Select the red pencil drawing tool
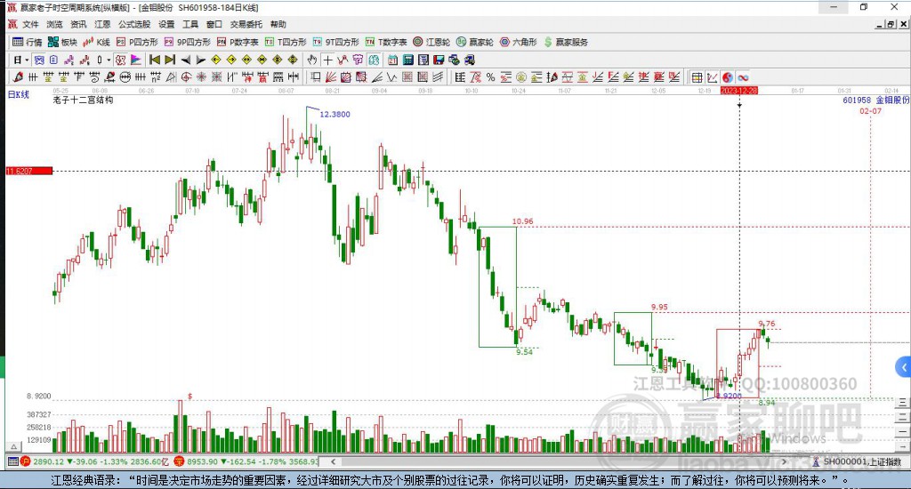 coord(18,76)
